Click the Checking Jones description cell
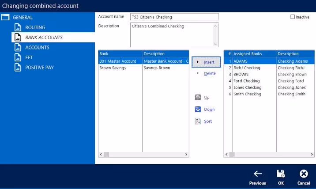This screenshot has height=189, width=316. 295,87
